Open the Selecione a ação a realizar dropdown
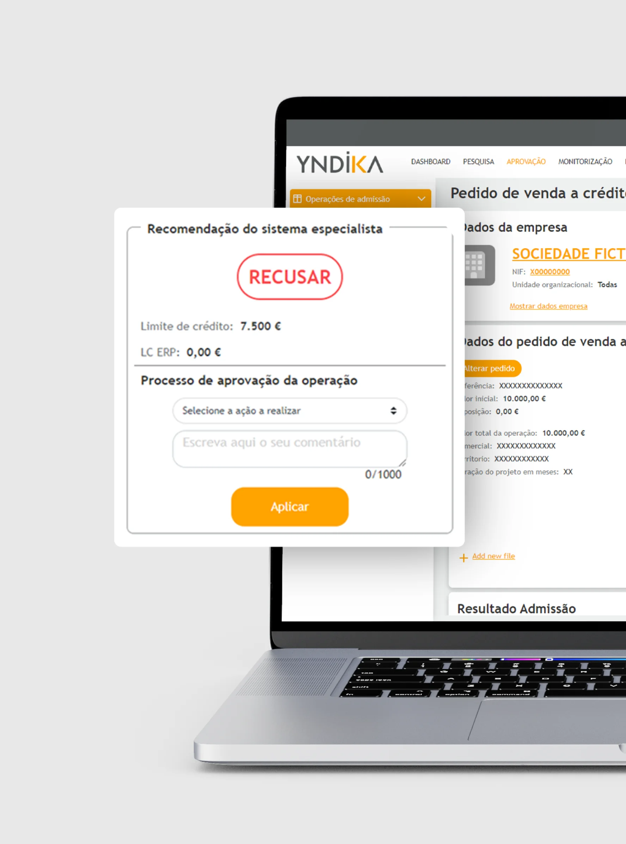 289,410
